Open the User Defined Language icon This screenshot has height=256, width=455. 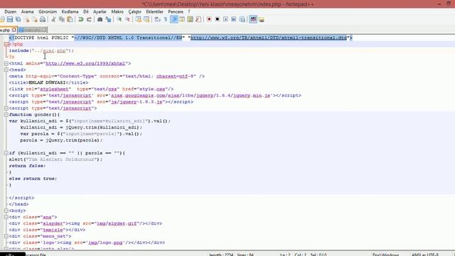[x=182, y=19]
